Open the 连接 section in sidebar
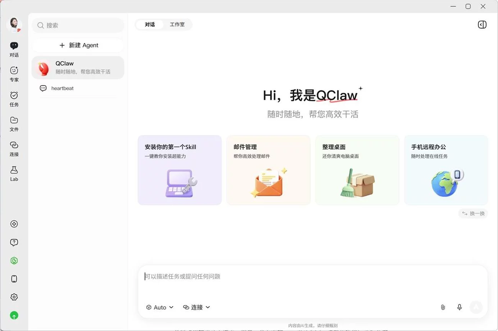The width and height of the screenshot is (498, 331). coord(14,149)
